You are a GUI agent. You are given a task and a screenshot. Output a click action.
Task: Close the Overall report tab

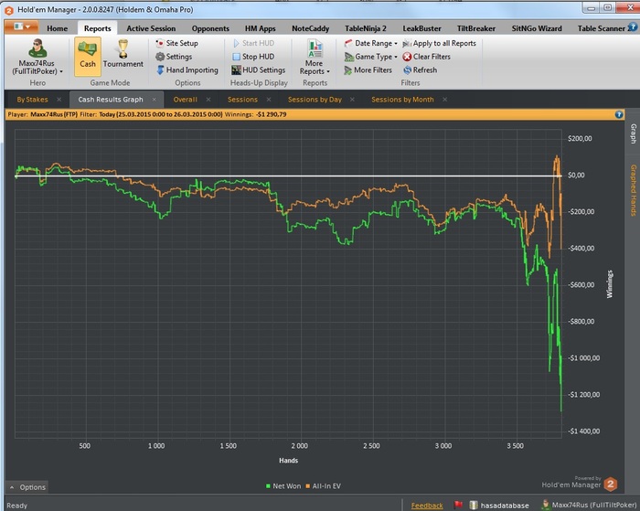208,99
